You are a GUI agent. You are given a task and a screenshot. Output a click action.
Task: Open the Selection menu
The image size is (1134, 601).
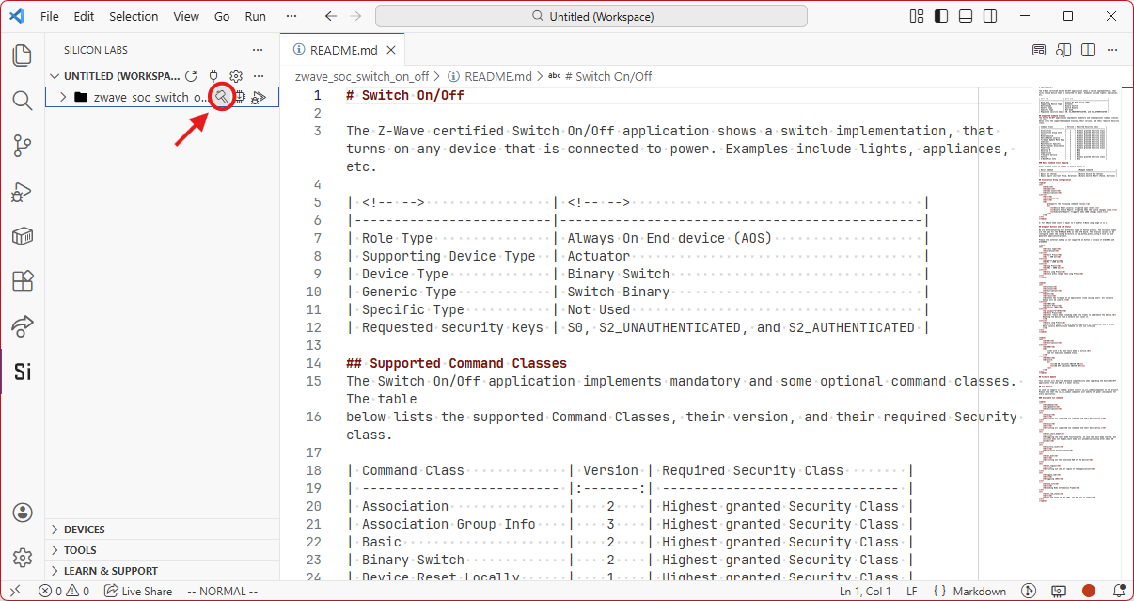pos(134,16)
